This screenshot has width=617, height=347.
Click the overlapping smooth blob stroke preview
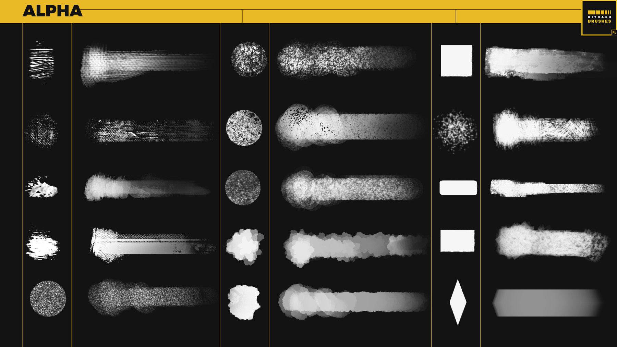tap(353, 302)
